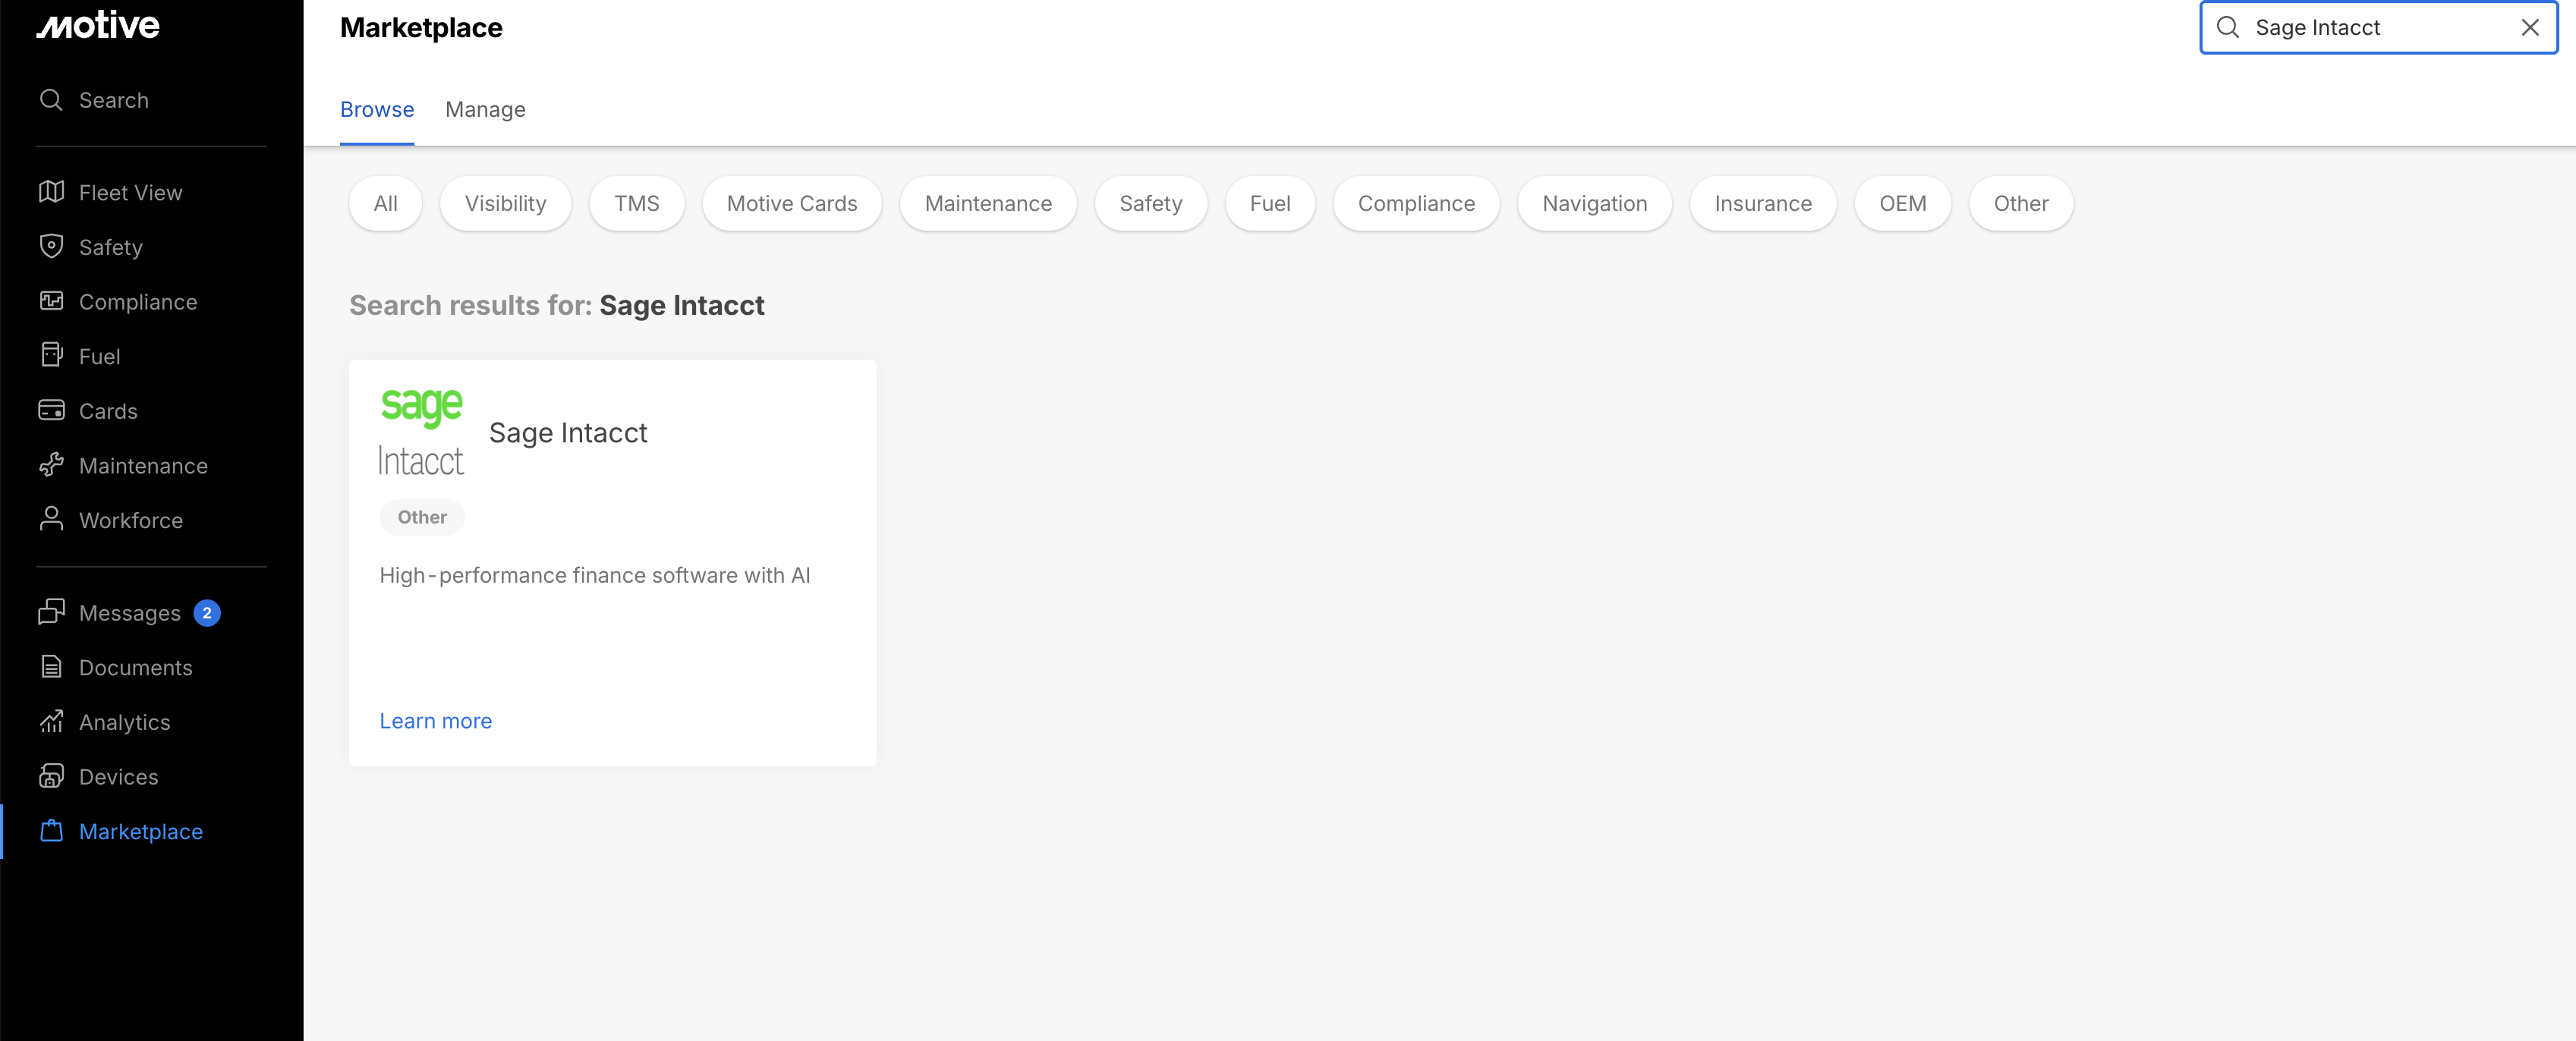Filter by Safety category chip
The height and width of the screenshot is (1041, 2576).
pos(1150,203)
